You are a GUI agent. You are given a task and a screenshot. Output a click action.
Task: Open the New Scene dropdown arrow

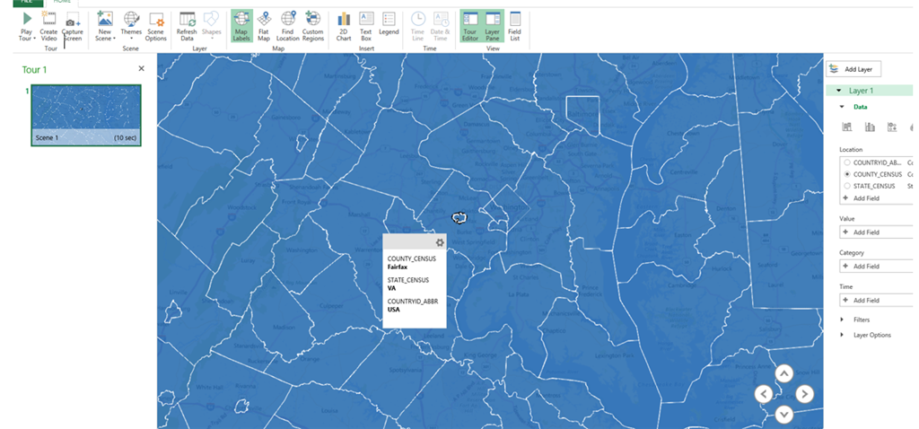[114, 39]
